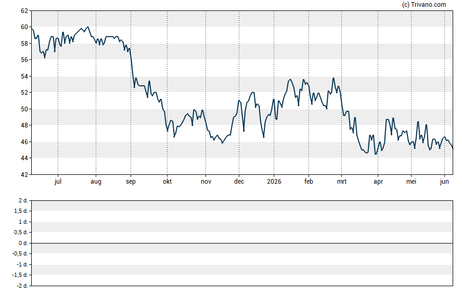Image resolution: width=462 pixels, height=294 pixels.
Task: Click the '1,5 d.' lower chart axis label
Action: pos(21,211)
